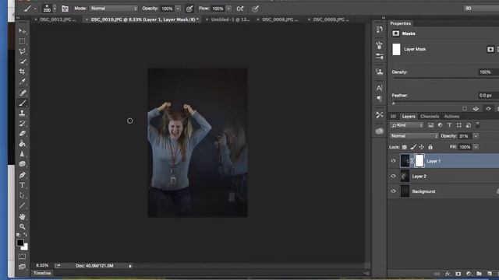The image size is (499, 280).
Task: Click the foreground color swatch
Action: pos(20,243)
